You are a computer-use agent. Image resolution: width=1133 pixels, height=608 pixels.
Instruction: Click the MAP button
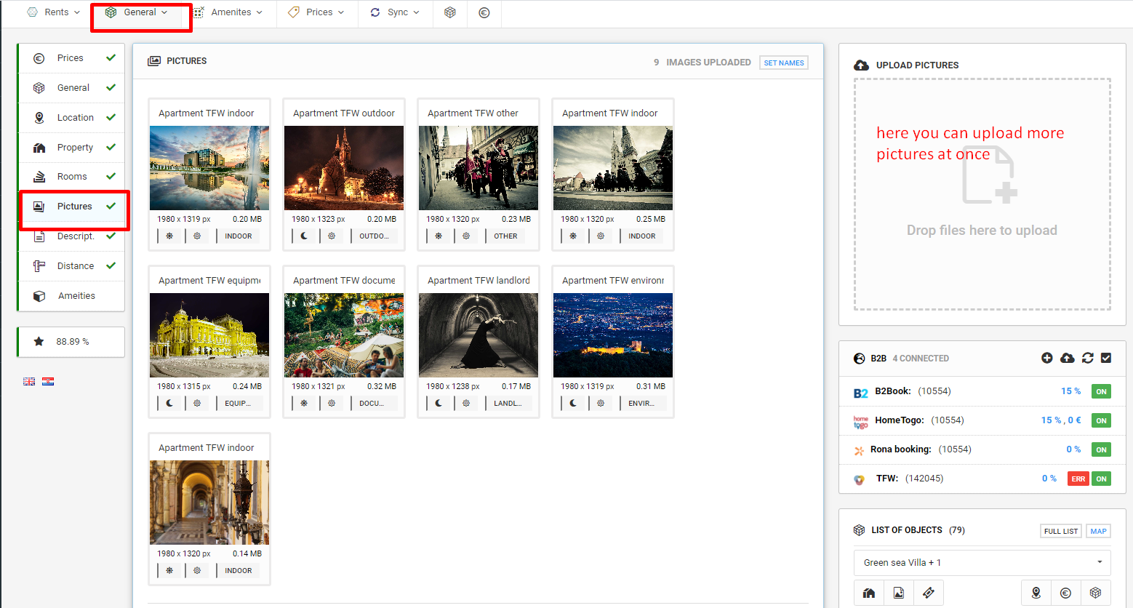tap(1098, 531)
